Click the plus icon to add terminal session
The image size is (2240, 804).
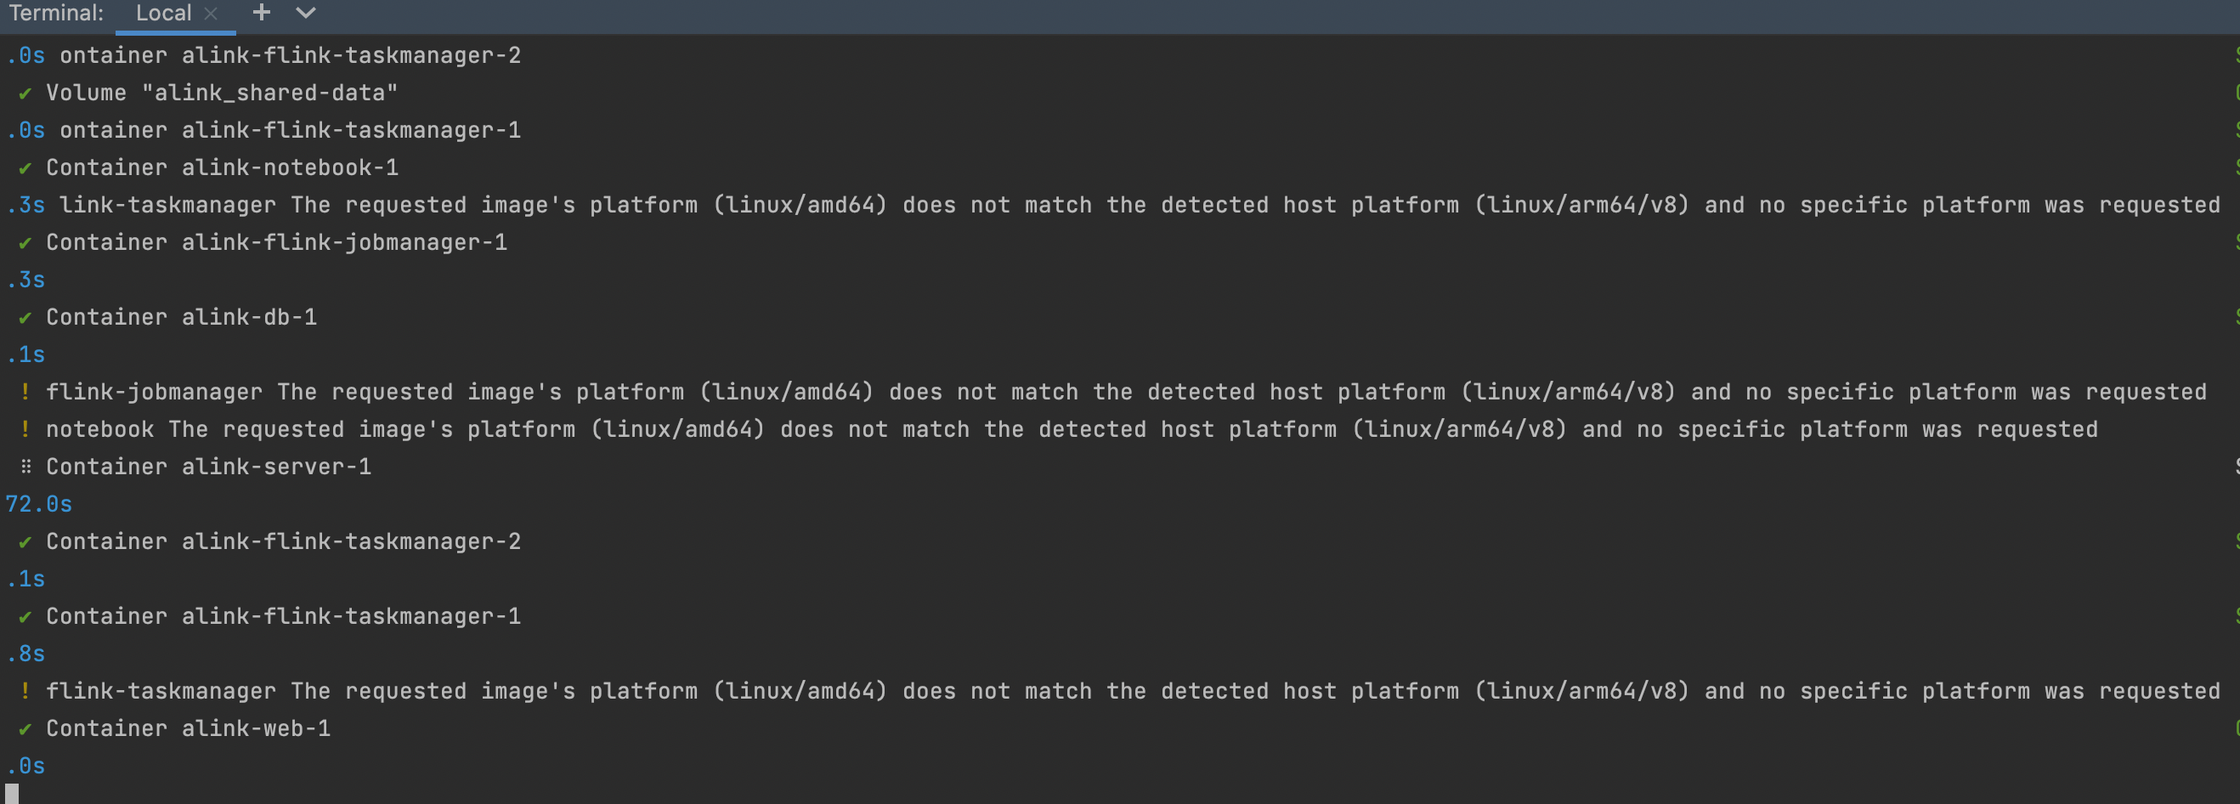261,13
